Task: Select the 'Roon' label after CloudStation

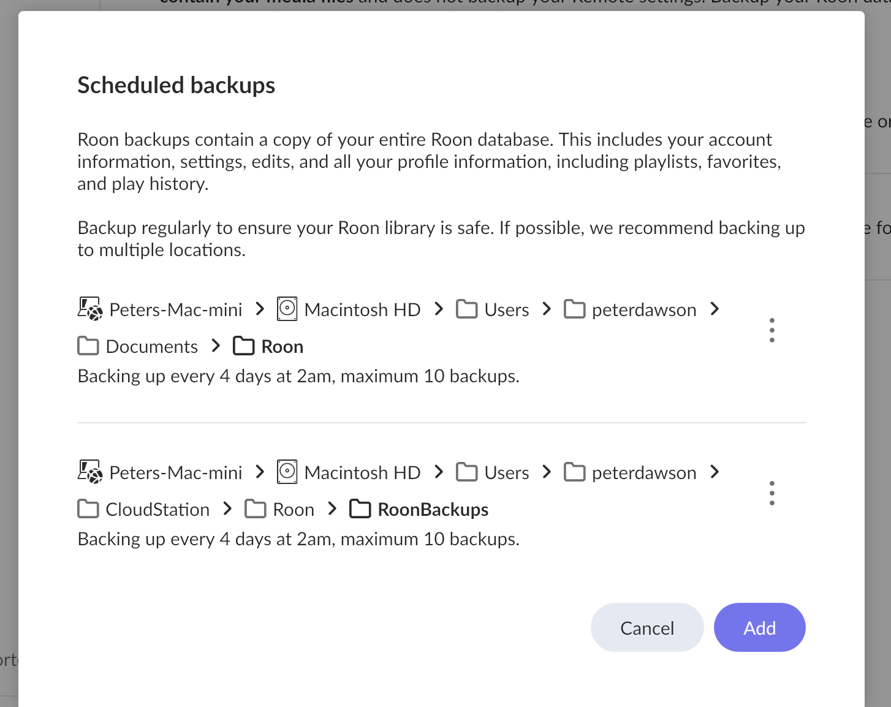Action: point(294,510)
